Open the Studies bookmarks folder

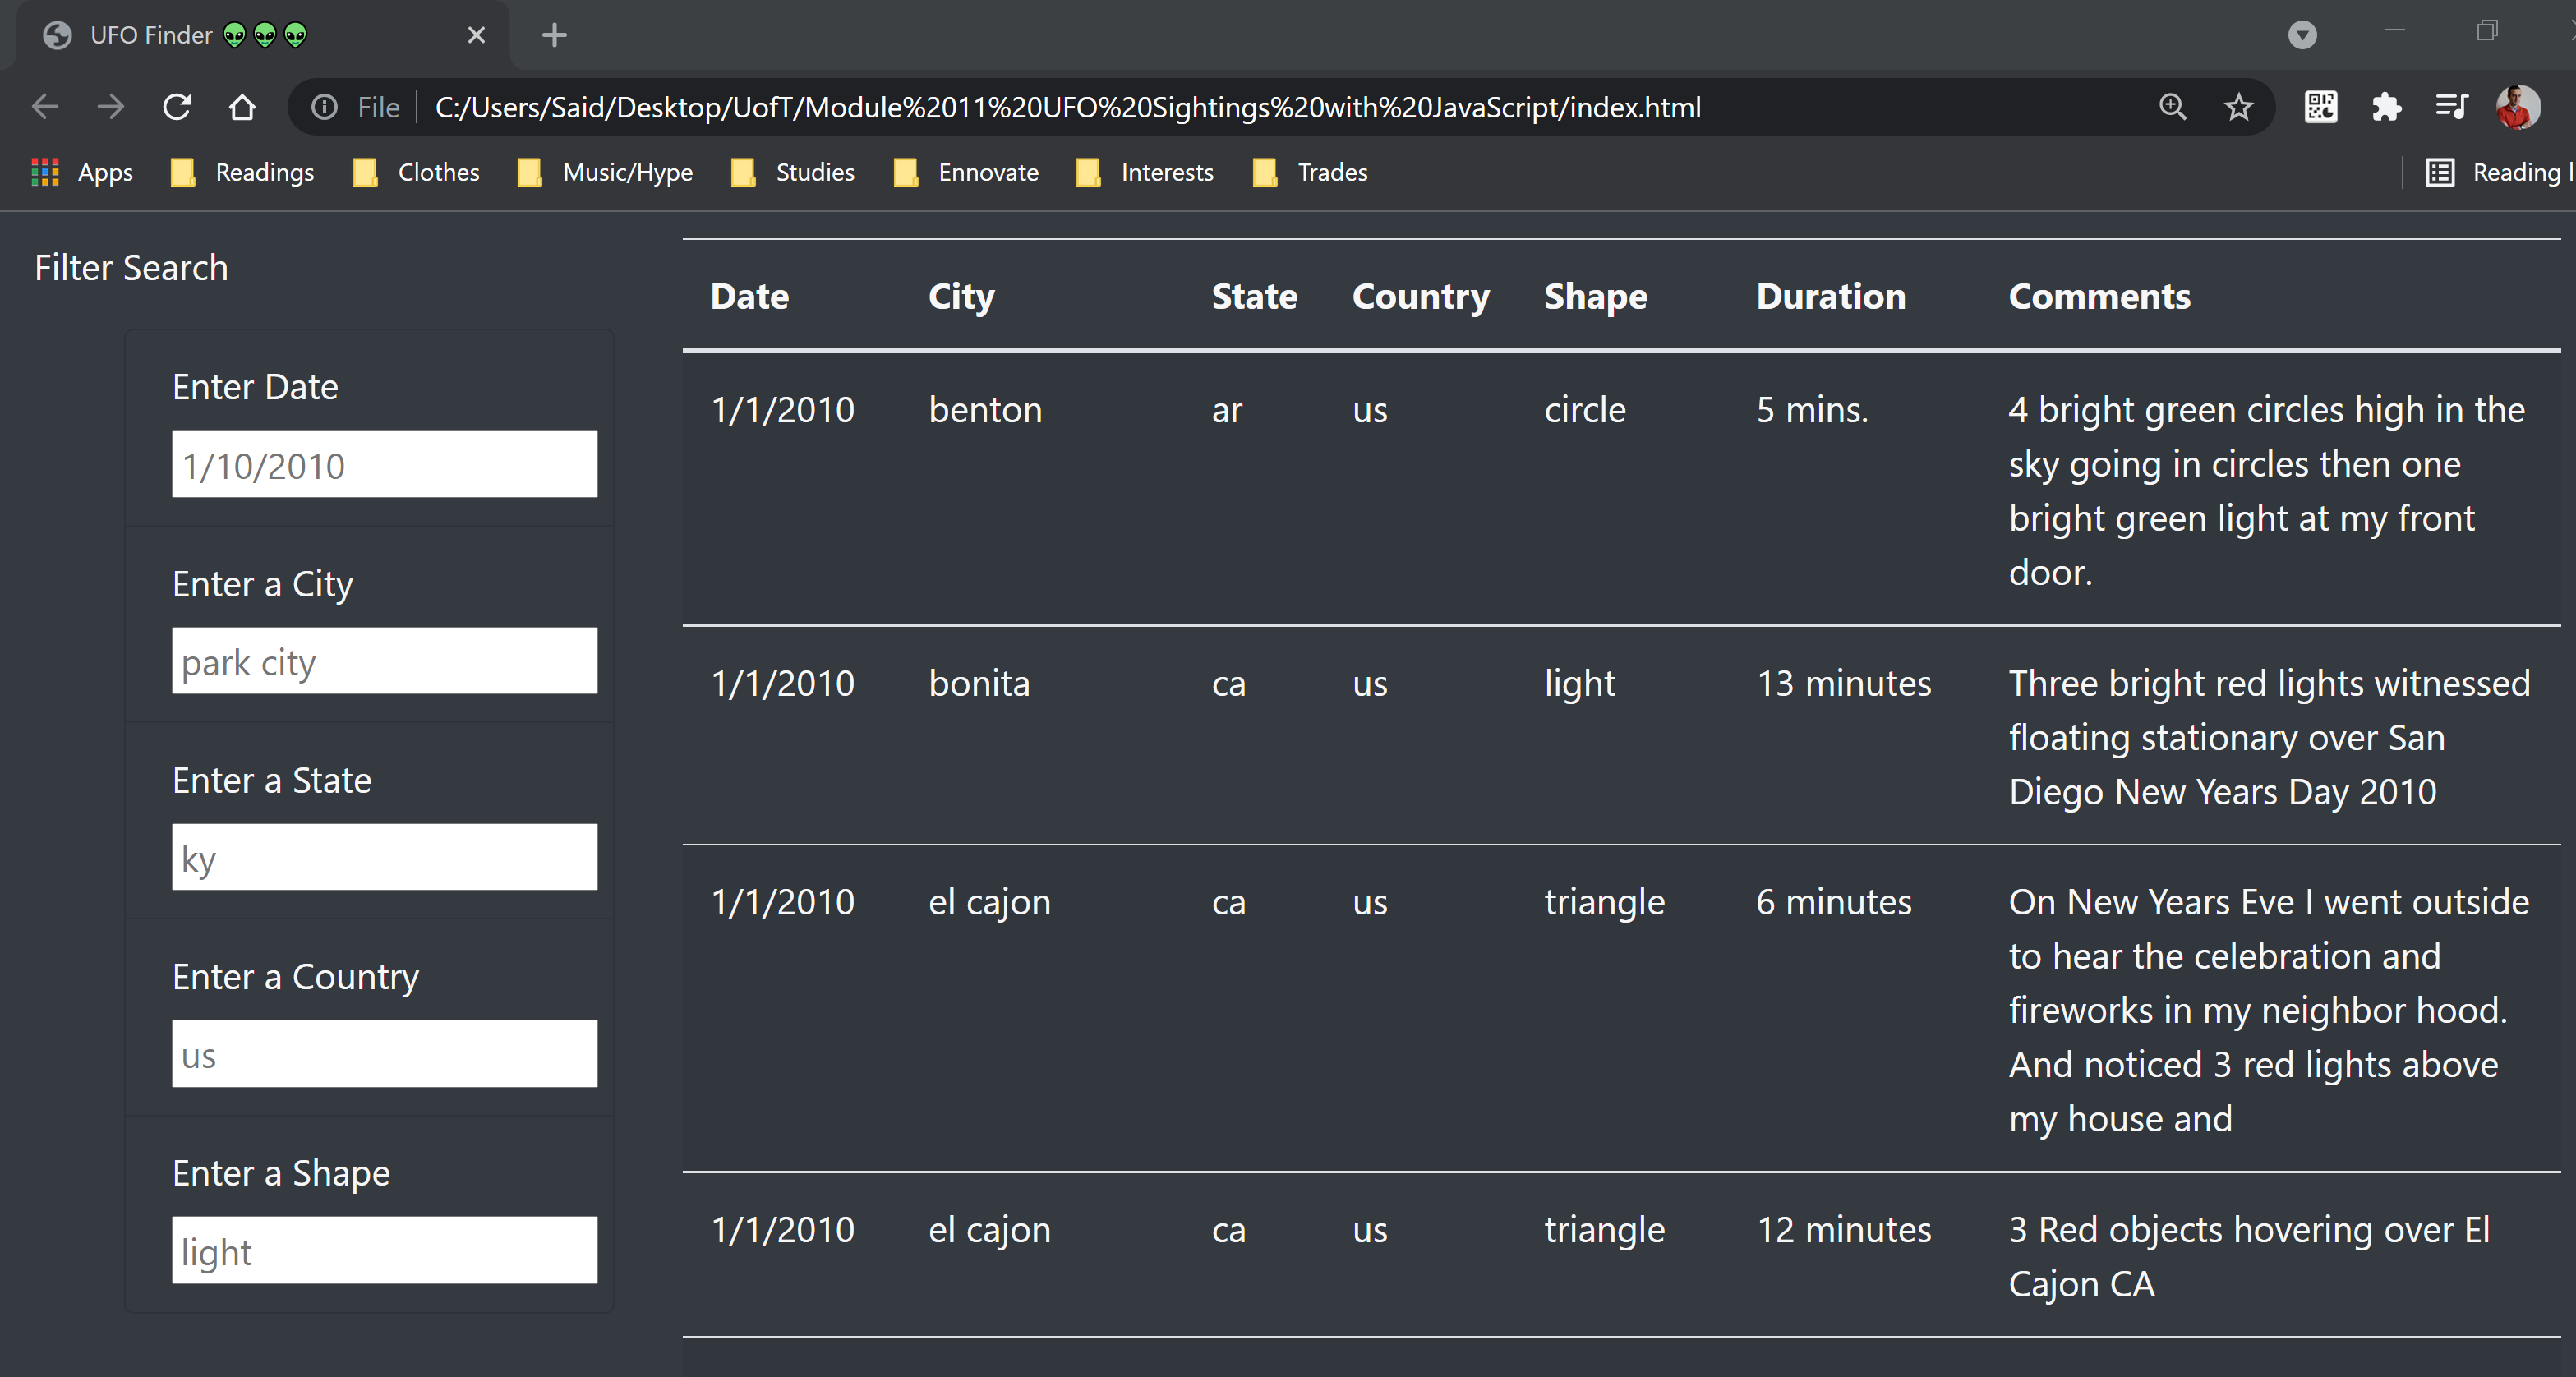(814, 172)
